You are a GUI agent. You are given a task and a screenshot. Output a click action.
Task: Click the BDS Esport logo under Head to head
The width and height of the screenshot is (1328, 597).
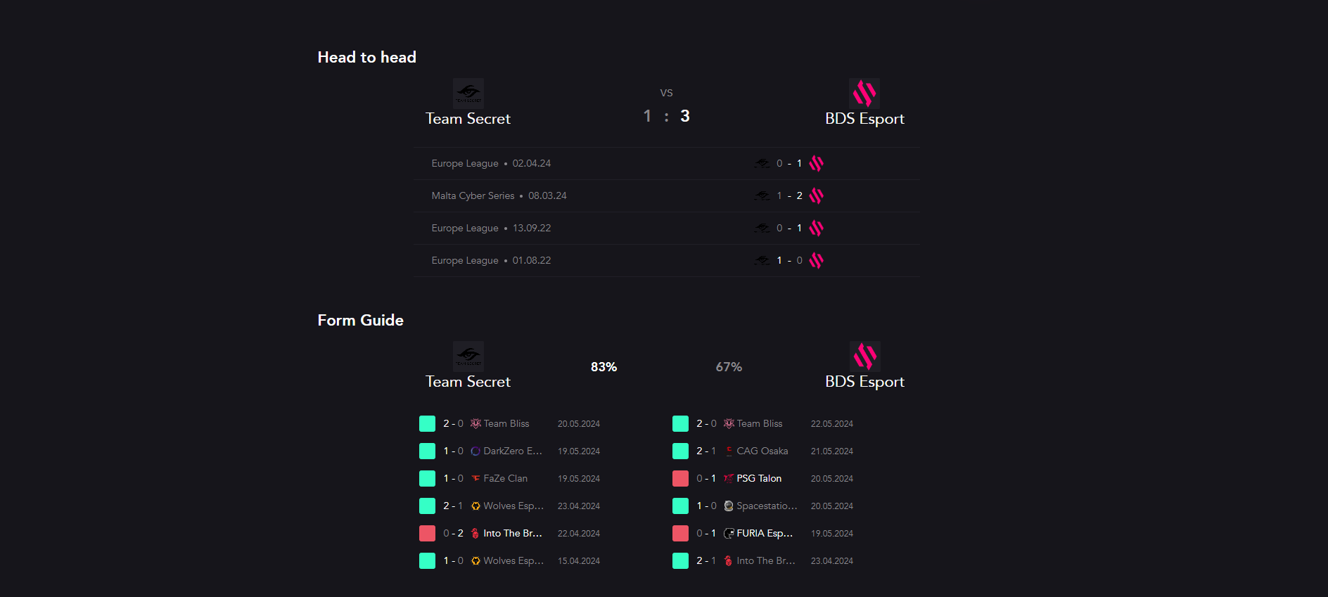[x=864, y=93]
